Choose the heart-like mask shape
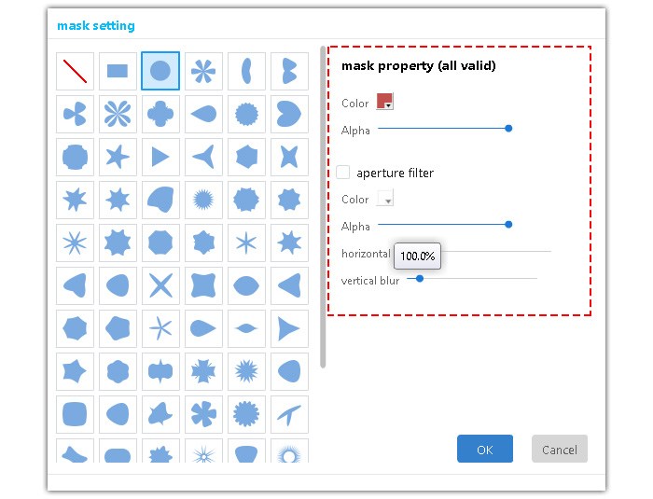Screen dimensions: 653x499 [x=289, y=114]
